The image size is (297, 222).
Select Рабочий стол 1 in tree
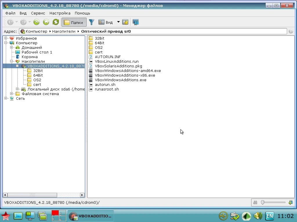coord(37,52)
